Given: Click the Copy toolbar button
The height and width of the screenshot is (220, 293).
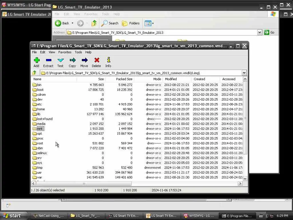Looking at the screenshot, I should [x=72, y=62].
